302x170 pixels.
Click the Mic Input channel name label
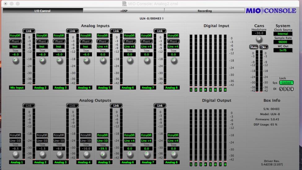pyautogui.click(x=17, y=88)
